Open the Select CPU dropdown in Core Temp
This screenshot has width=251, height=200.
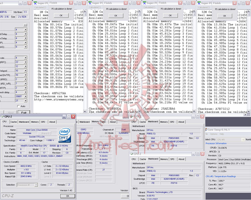[243, 140]
